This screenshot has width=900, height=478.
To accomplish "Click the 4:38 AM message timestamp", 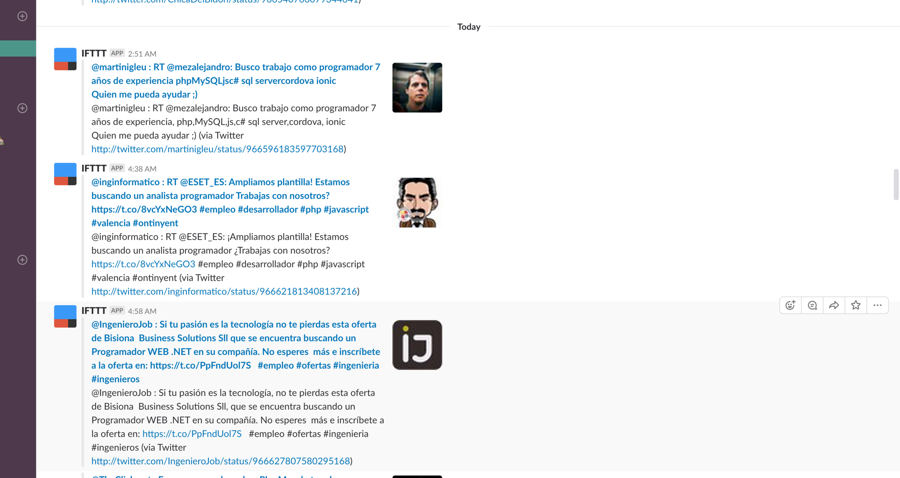I will point(142,169).
